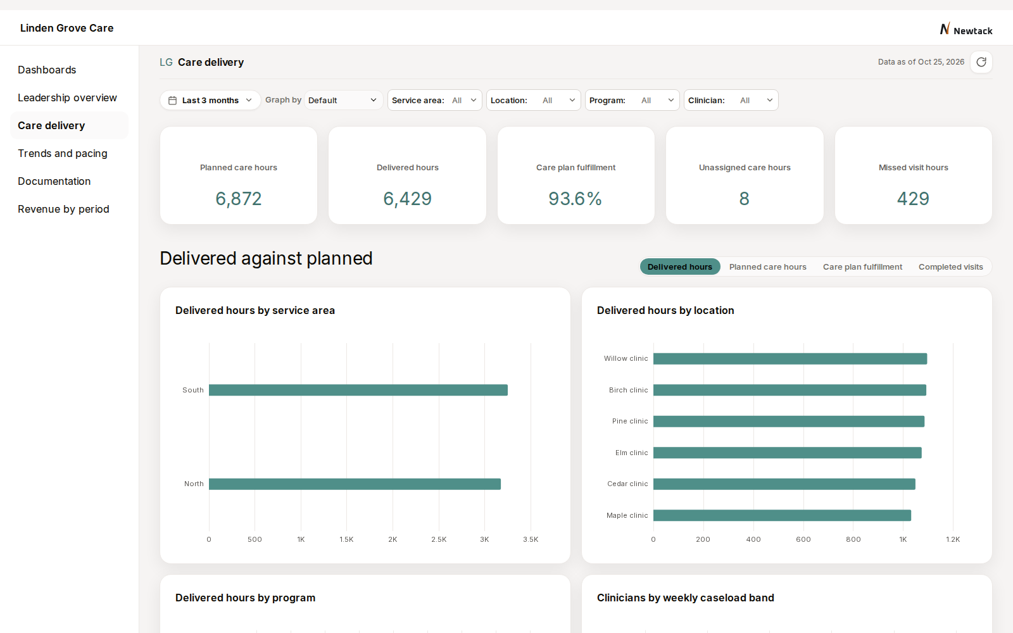Click 'Delivered hours by service area' title
The height and width of the screenshot is (633, 1013).
[x=255, y=310]
